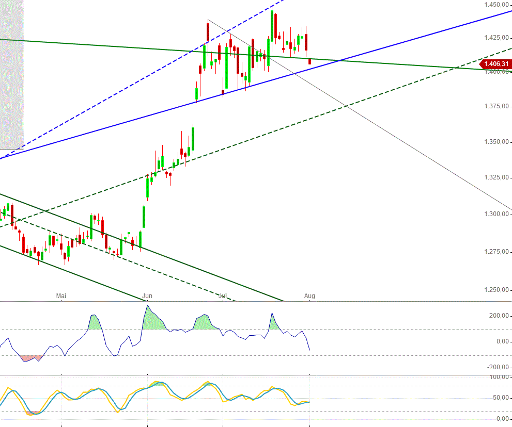Click the 1.375,00 price axis label
This screenshot has height=427, width=512.
(497, 106)
